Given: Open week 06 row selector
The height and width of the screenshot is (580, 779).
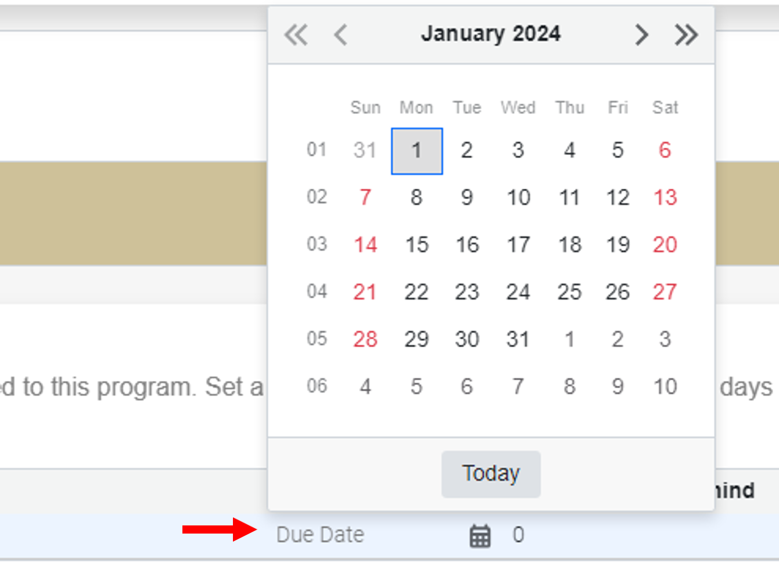Looking at the screenshot, I should [317, 386].
